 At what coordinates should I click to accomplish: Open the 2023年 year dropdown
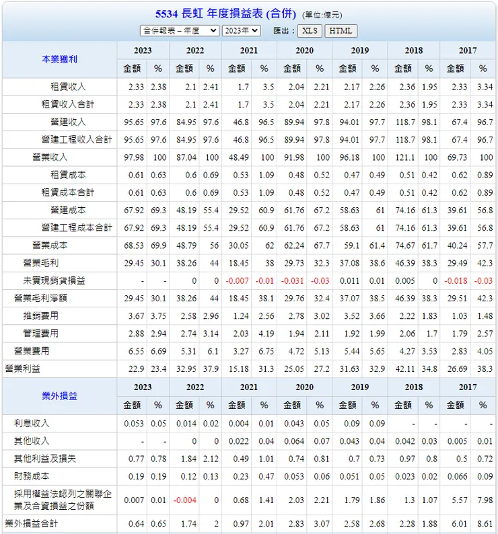tap(242, 31)
